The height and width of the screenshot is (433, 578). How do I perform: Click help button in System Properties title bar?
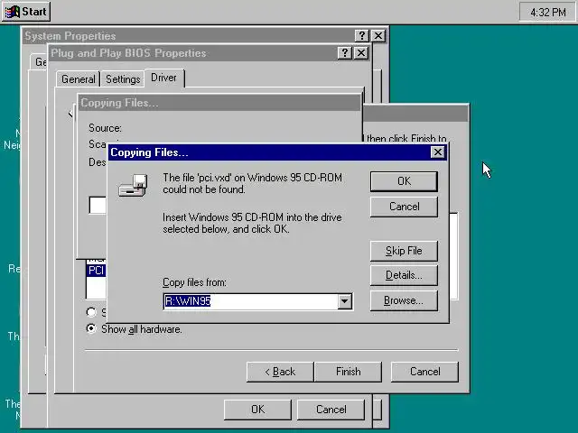[361, 36]
